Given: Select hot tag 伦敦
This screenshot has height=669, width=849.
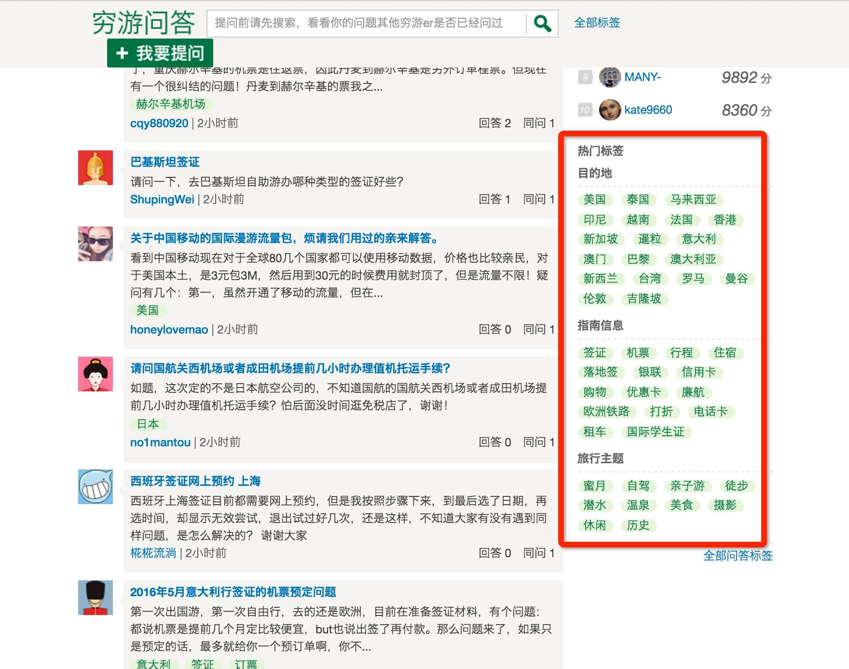Looking at the screenshot, I should tap(595, 299).
